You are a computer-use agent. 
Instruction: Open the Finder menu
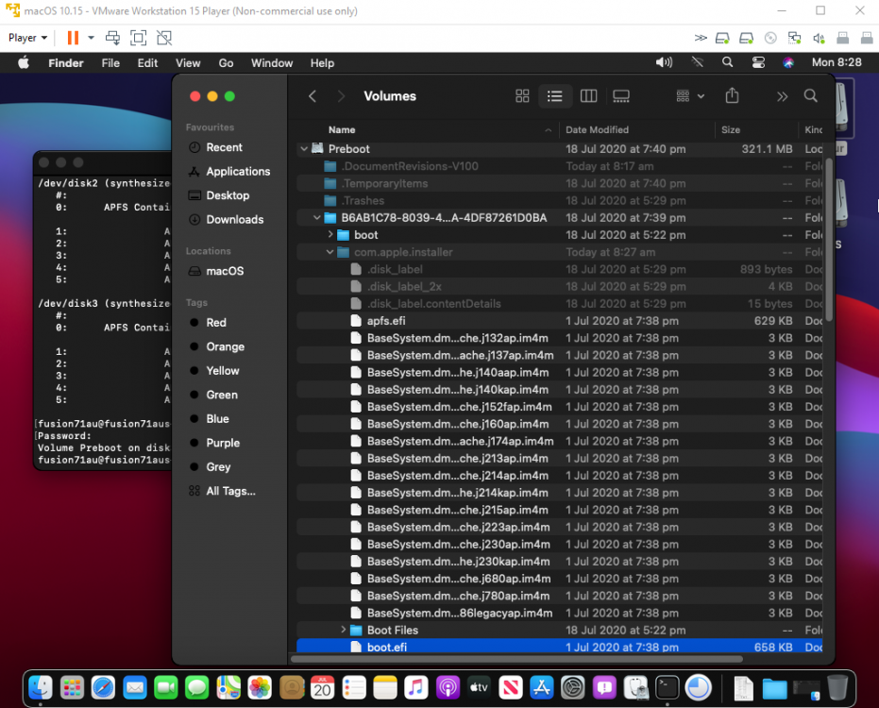(65, 63)
